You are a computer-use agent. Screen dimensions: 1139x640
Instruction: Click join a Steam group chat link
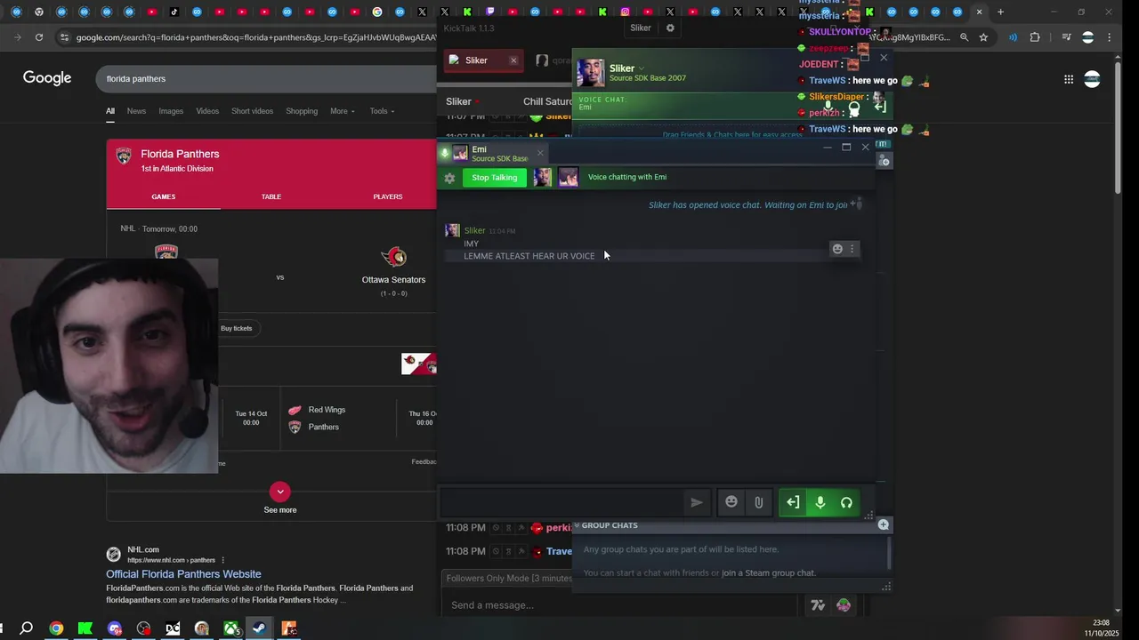coord(768,573)
